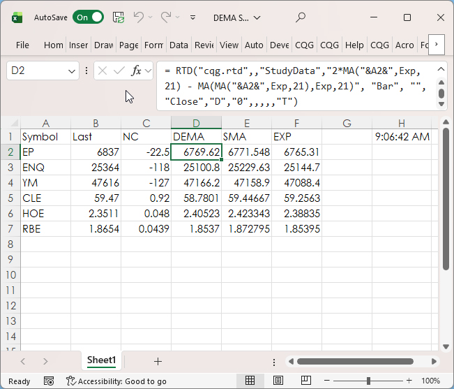Select the Sheet1 tab

click(101, 360)
